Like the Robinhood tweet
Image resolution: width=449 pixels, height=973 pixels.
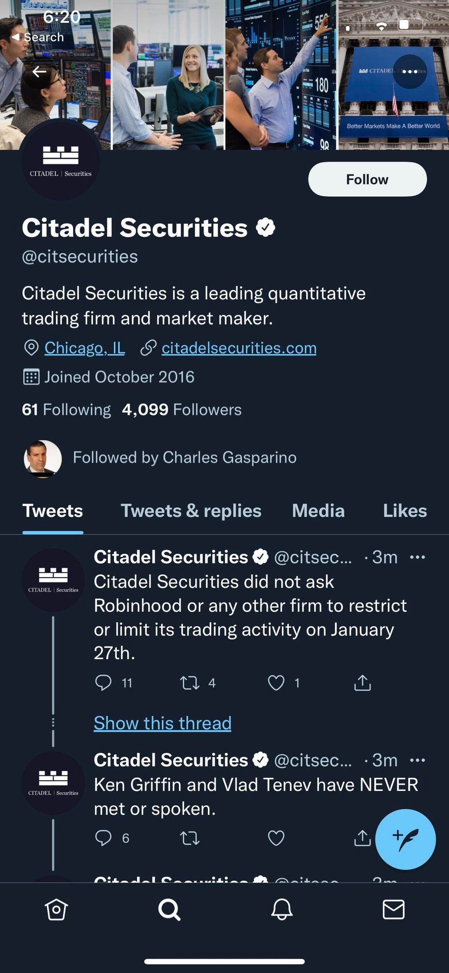[276, 683]
